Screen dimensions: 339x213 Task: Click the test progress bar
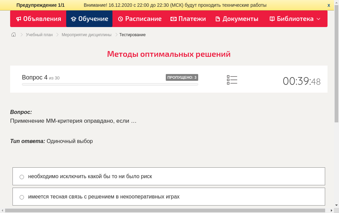click(110, 84)
